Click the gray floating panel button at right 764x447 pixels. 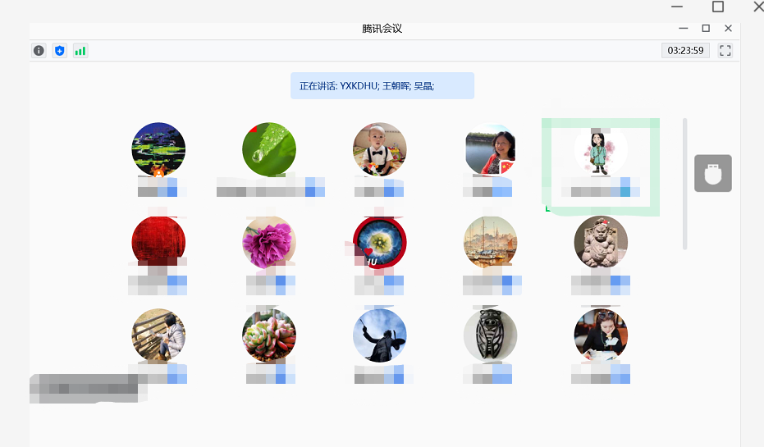pyautogui.click(x=713, y=173)
